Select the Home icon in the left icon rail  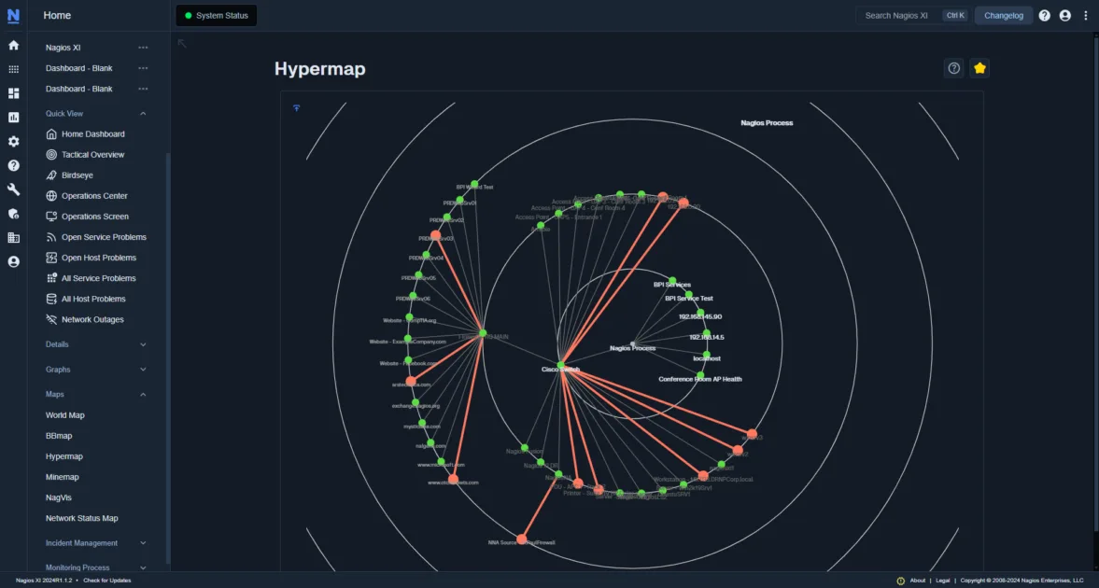pos(12,44)
